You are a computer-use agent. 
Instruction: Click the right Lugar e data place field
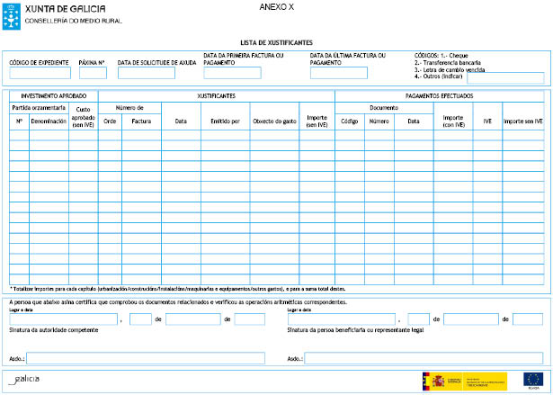pyautogui.click(x=342, y=319)
